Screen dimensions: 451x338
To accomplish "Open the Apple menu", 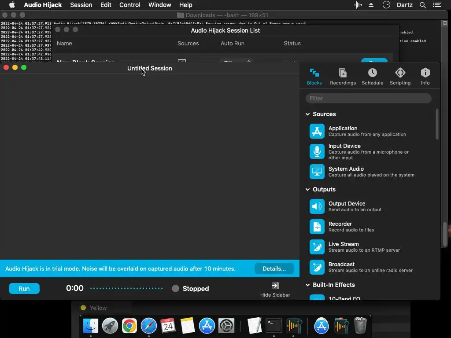I will [12, 5].
